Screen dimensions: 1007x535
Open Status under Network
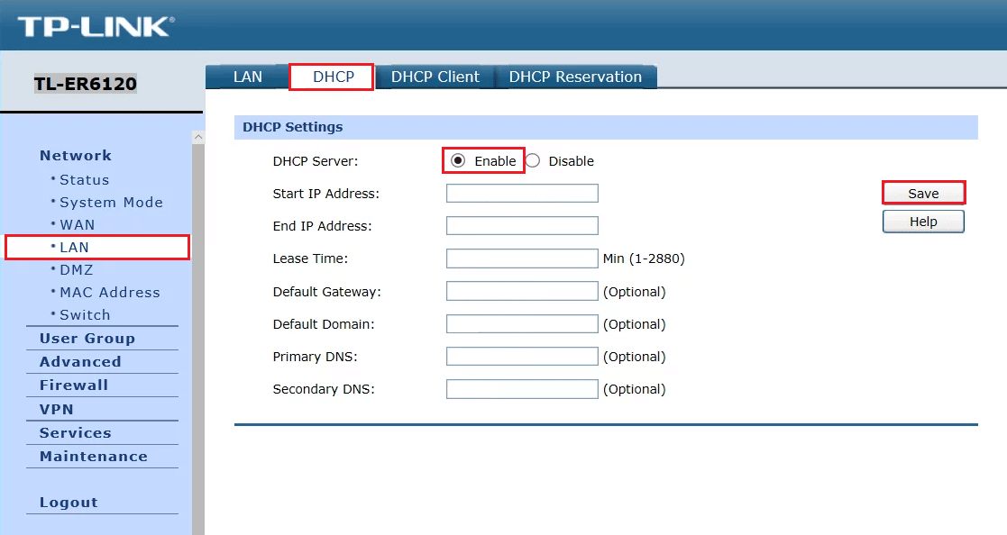tap(84, 179)
